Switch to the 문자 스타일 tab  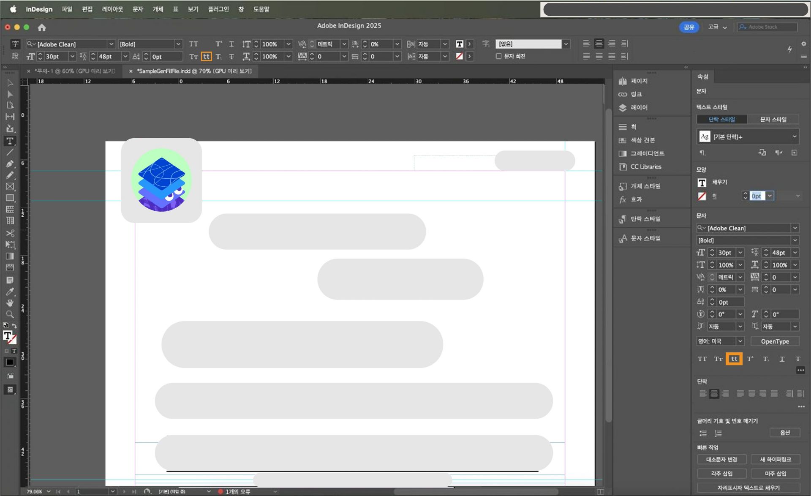point(773,120)
